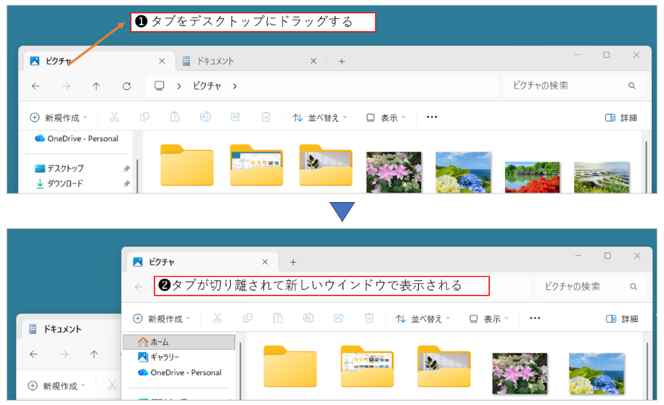The image size is (664, 405).
Task: Open the 表示 view dropdown in bottom window
Action: (x=489, y=319)
